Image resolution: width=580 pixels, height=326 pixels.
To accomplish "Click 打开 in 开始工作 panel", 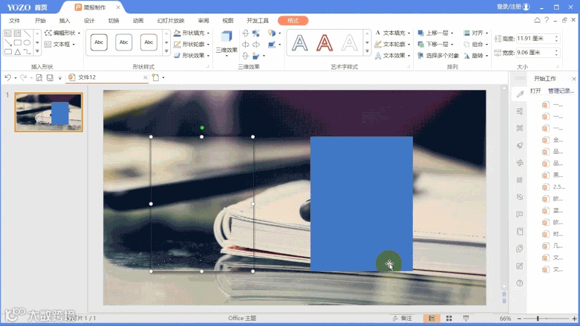I will point(535,91).
